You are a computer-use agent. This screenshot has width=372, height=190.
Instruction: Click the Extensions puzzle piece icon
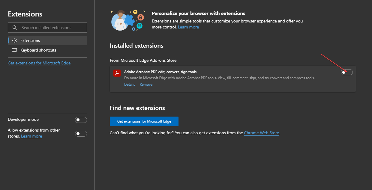[14, 40]
